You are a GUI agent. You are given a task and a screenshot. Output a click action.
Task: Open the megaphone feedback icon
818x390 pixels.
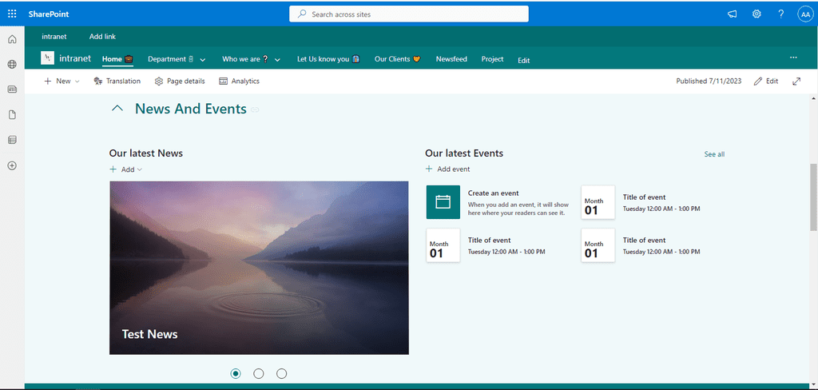pyautogui.click(x=732, y=14)
